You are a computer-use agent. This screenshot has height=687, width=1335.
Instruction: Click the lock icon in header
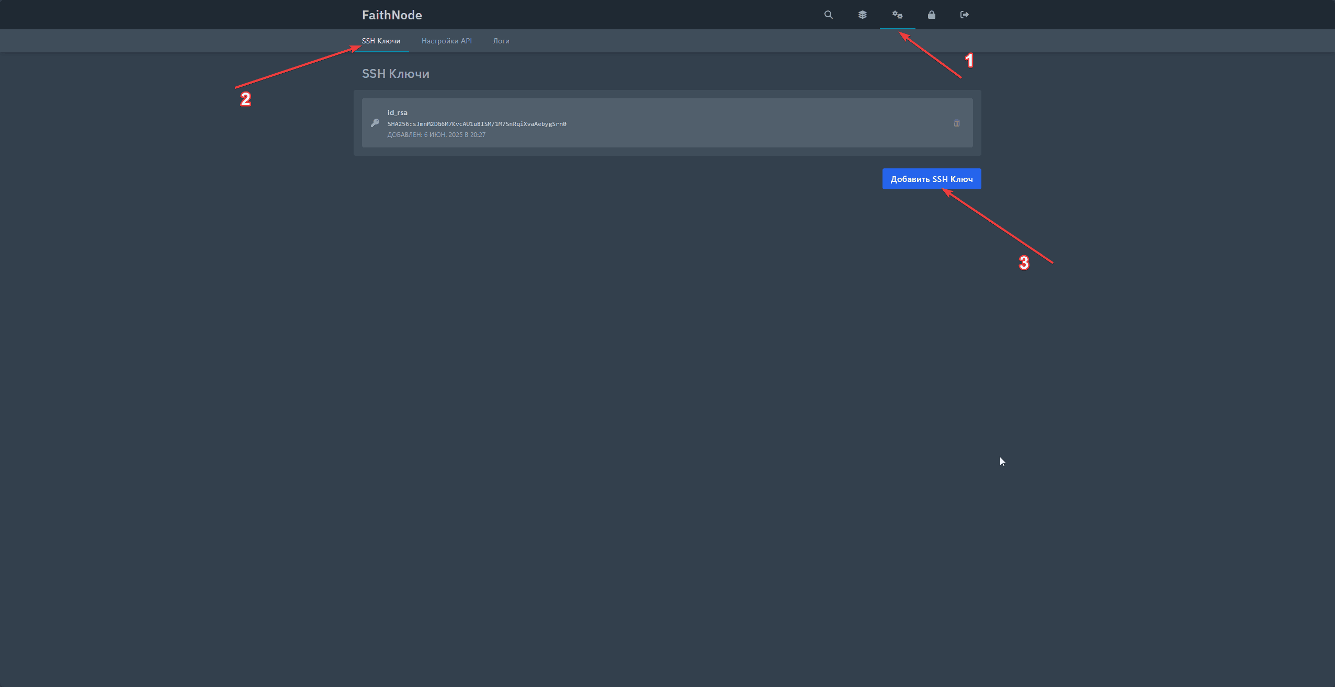click(x=931, y=15)
